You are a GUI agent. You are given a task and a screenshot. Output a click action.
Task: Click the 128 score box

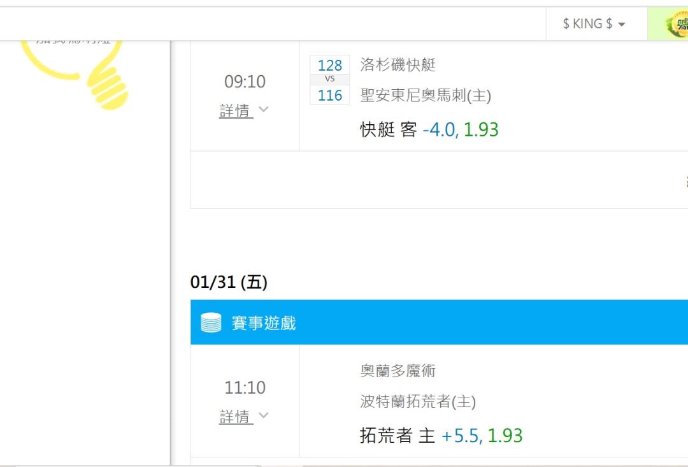tap(329, 65)
